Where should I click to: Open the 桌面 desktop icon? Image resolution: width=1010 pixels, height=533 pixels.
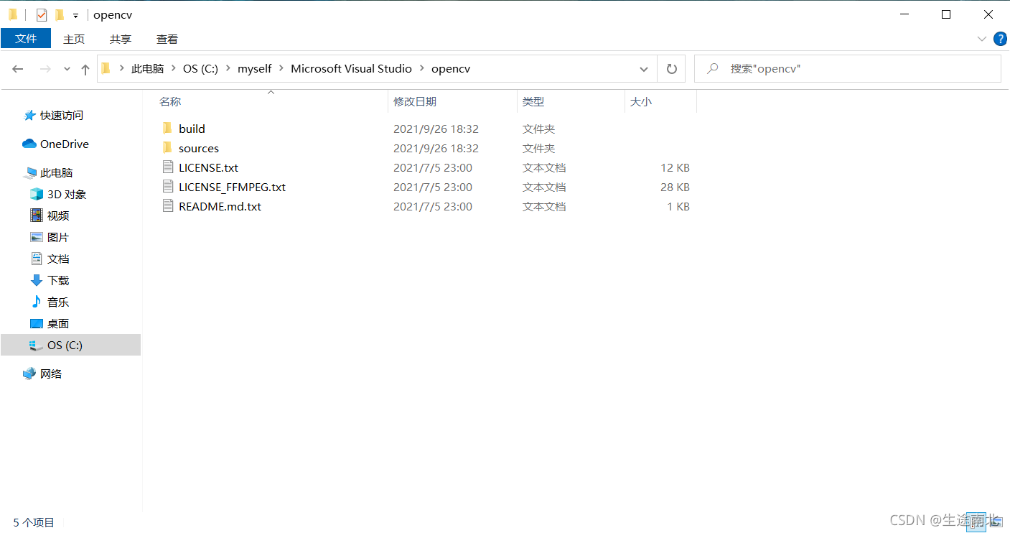point(37,323)
